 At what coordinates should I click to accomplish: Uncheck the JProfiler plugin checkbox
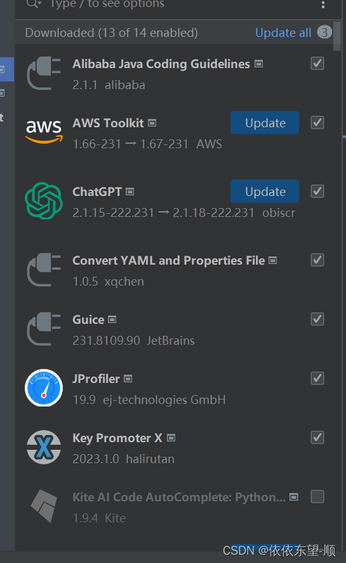317,378
